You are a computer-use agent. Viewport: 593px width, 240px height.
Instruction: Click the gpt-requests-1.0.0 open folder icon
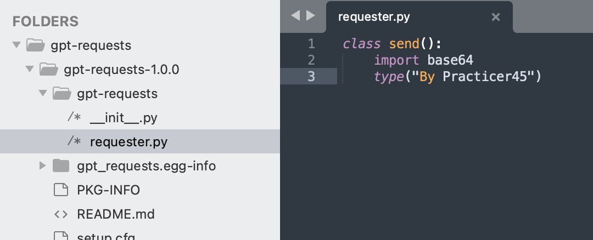(x=48, y=70)
